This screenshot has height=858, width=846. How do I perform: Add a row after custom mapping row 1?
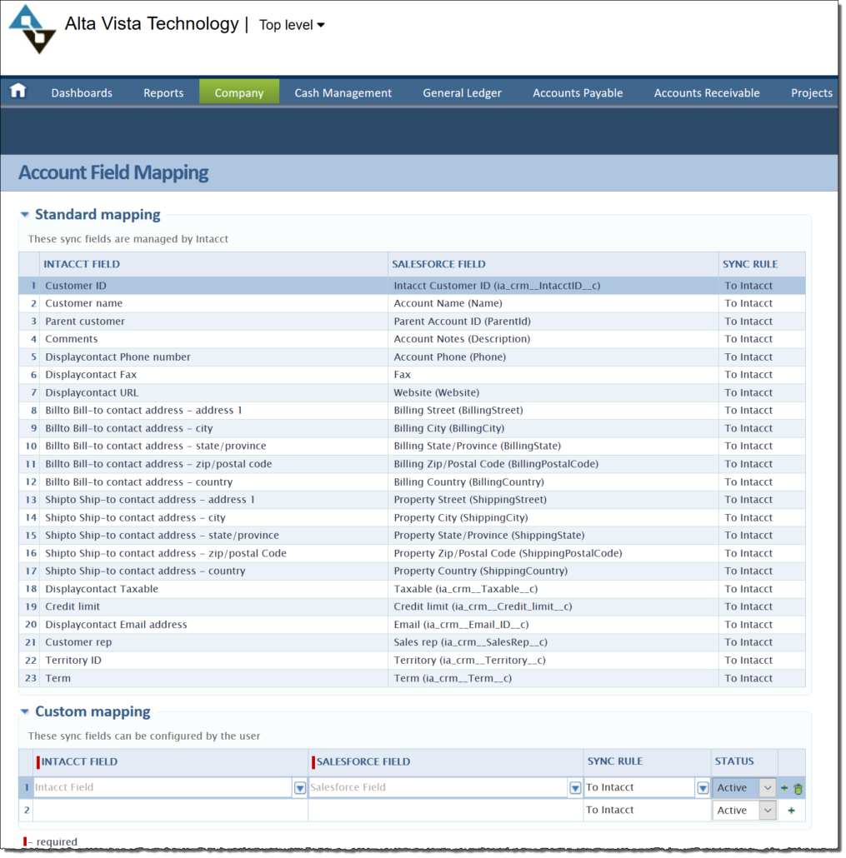click(x=784, y=788)
